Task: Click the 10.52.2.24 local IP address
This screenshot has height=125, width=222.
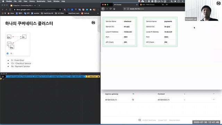Action: pyautogui.click(x=168, y=32)
